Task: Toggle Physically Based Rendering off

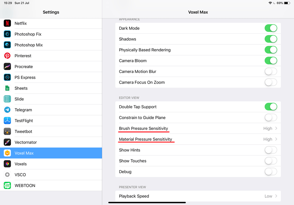Action: [x=271, y=50]
